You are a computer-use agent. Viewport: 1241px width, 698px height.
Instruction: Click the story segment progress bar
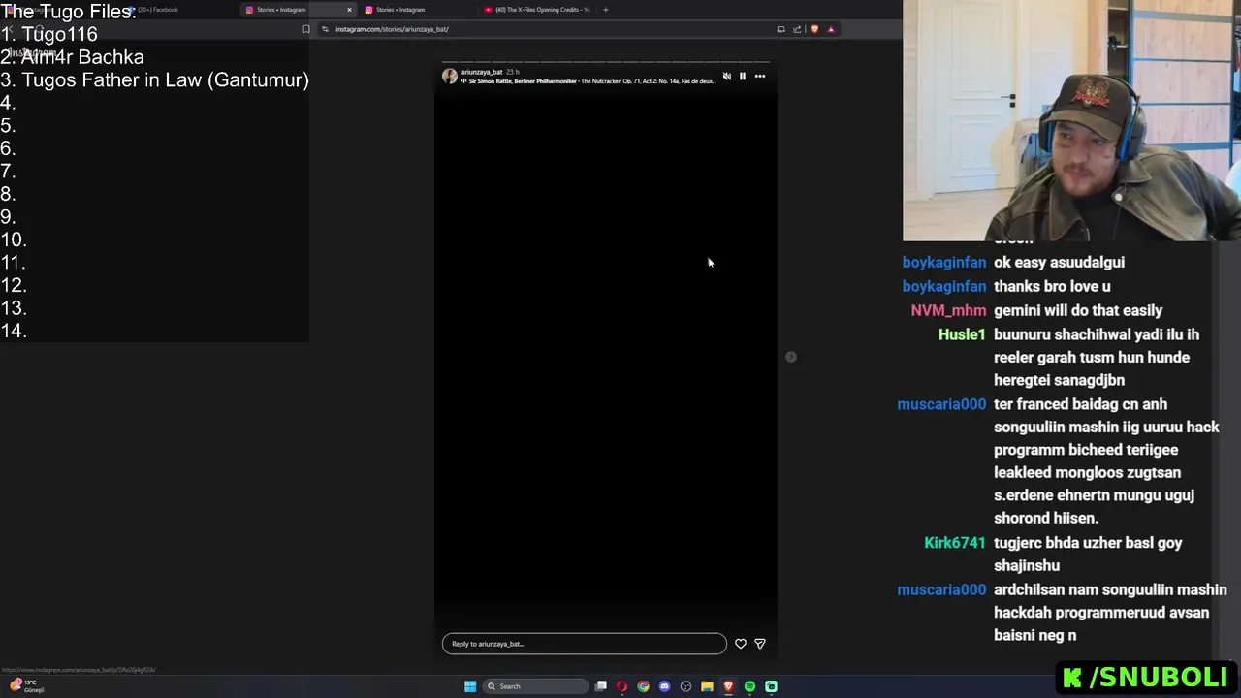tap(606, 61)
